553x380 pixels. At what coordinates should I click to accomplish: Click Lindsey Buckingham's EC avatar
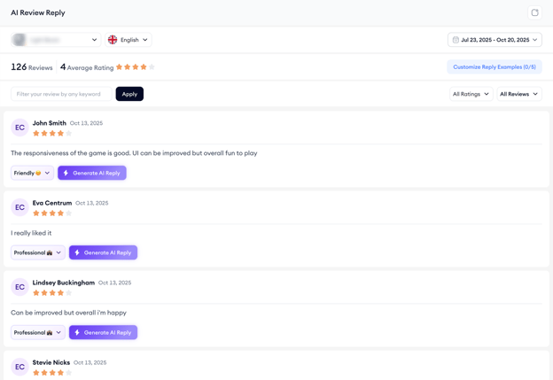click(19, 287)
